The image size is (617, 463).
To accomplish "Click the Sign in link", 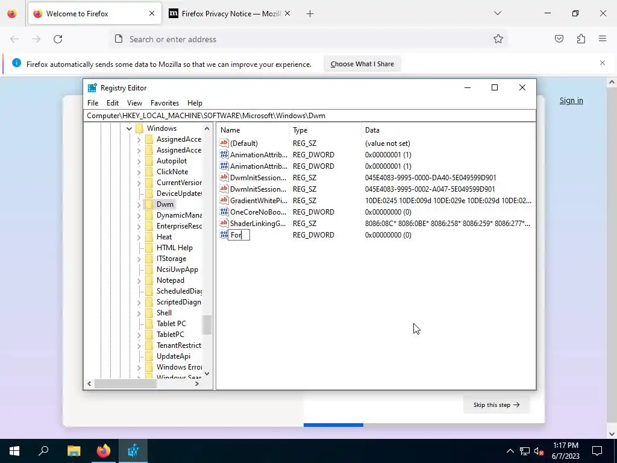I will [571, 101].
